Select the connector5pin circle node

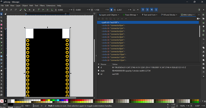click(113, 40)
